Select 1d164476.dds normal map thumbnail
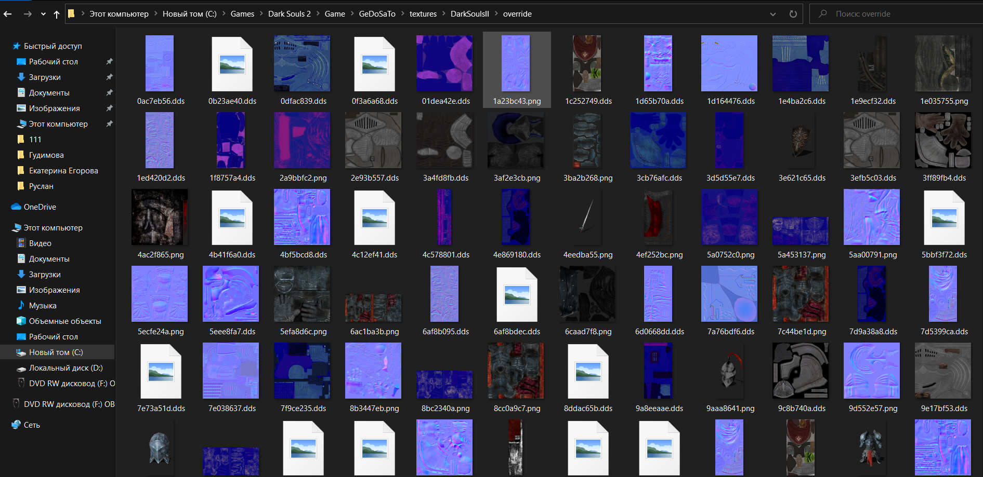Viewport: 983px width, 477px height. (x=729, y=63)
